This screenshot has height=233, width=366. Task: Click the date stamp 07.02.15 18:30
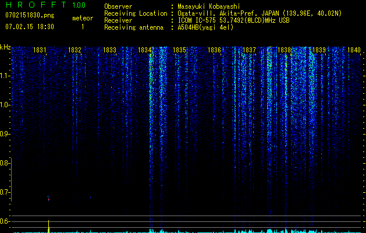coord(30,27)
